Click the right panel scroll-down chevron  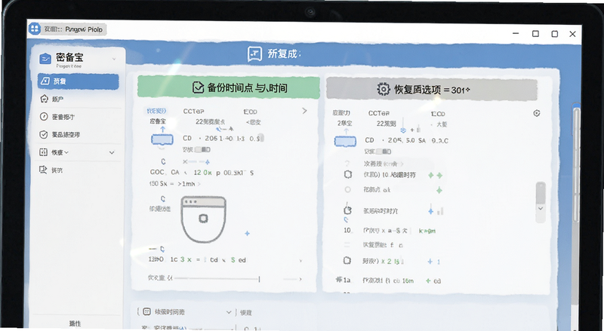coord(541,209)
